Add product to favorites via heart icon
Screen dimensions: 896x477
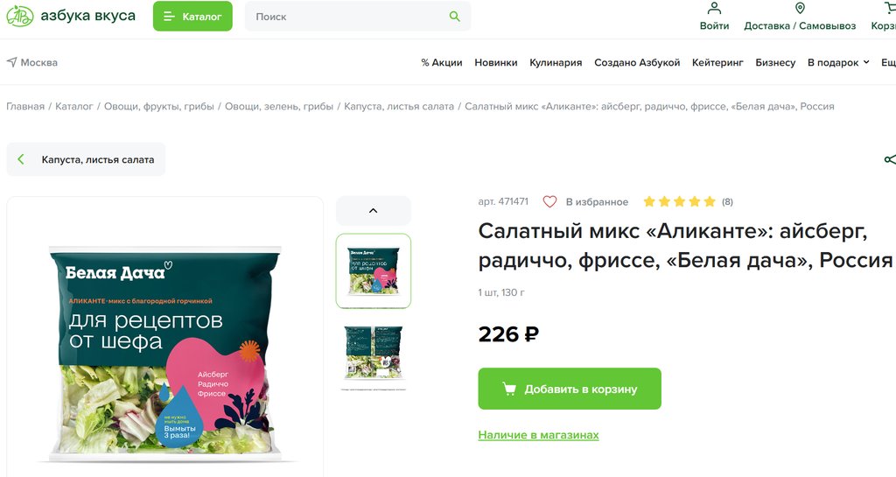[549, 201]
